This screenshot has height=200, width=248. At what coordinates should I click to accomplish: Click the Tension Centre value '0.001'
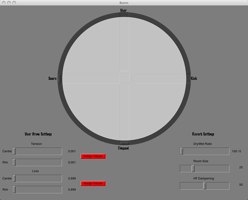tap(72, 151)
